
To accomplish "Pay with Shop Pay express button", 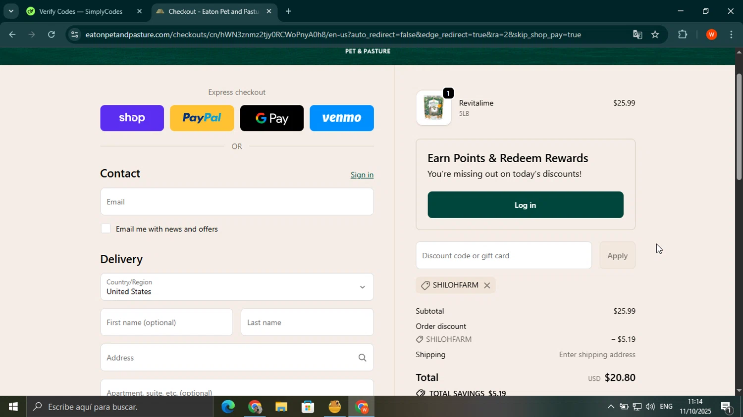I will [x=132, y=118].
